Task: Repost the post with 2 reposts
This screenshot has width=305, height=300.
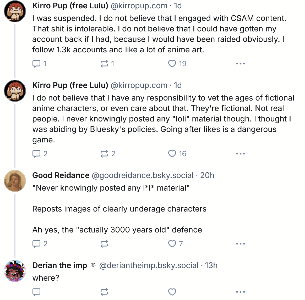Action: [104, 154]
